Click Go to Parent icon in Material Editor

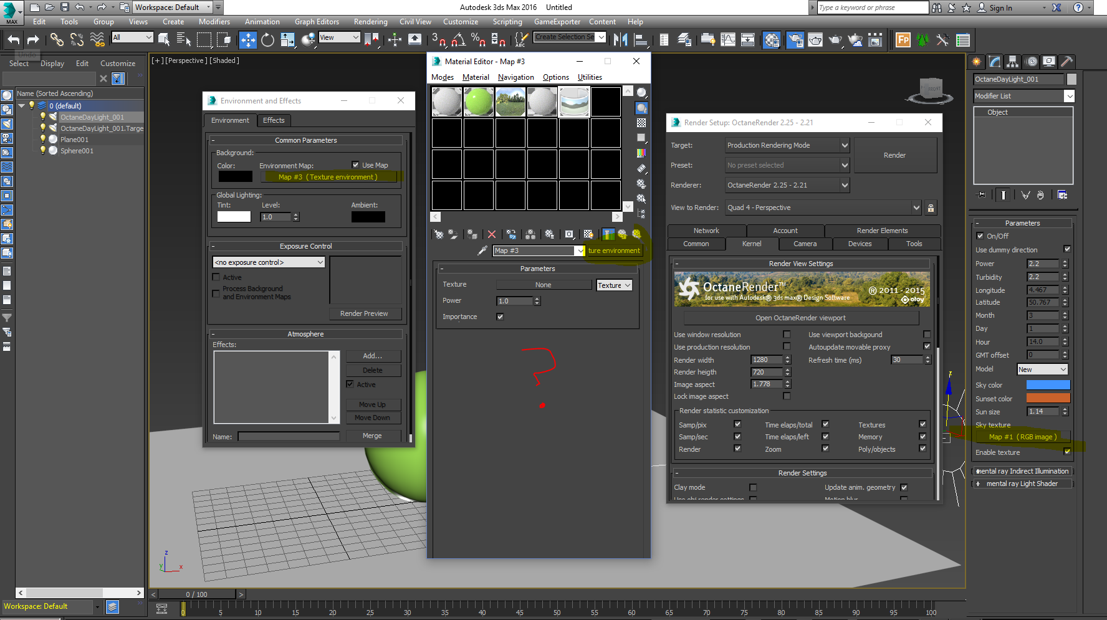click(x=622, y=234)
